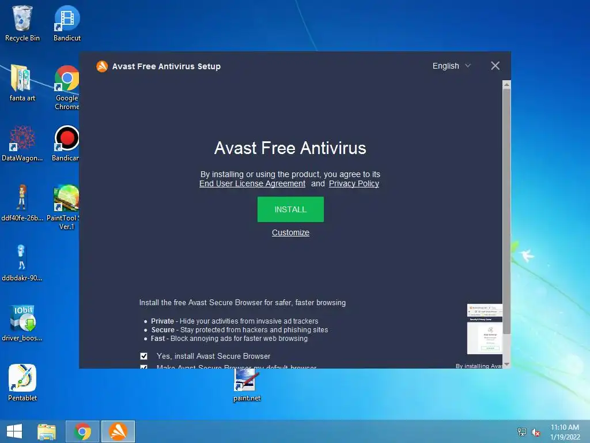
Task: Click the Avast installer taskbar button
Action: click(118, 431)
